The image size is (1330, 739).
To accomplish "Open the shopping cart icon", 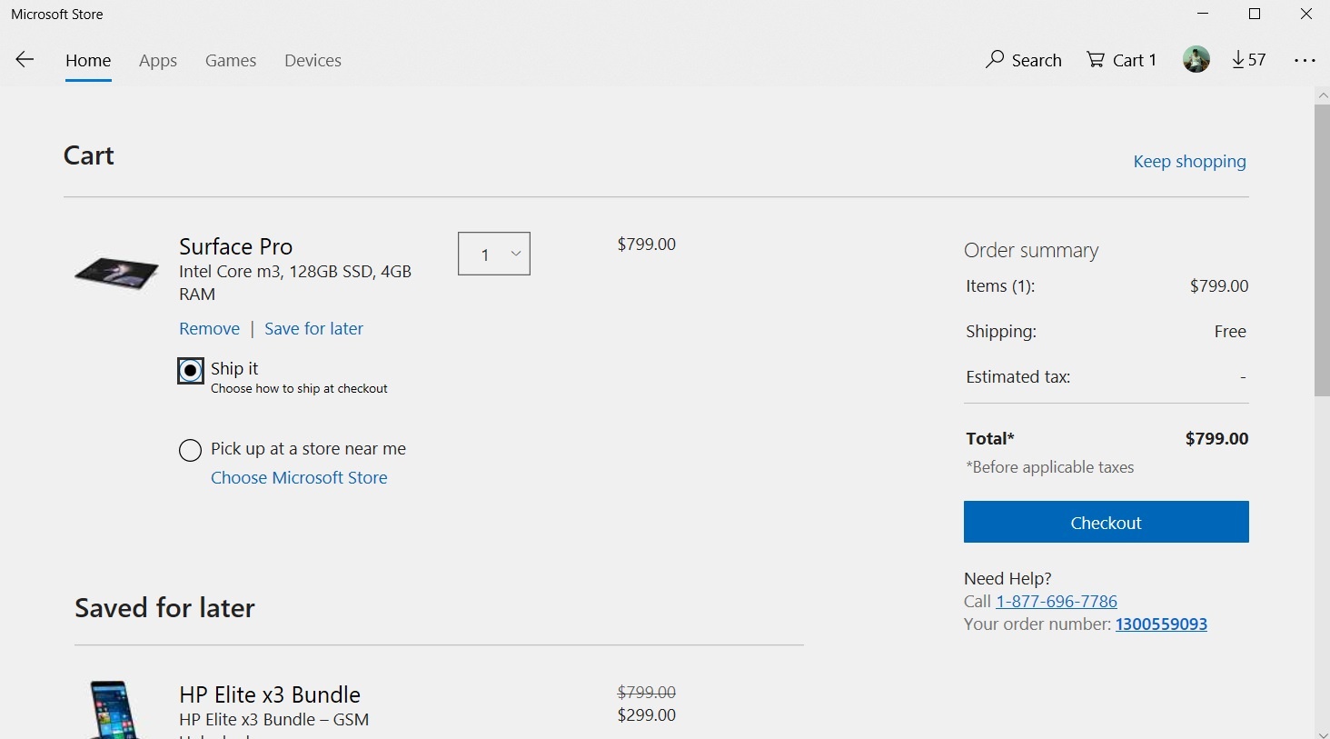I will click(x=1096, y=60).
